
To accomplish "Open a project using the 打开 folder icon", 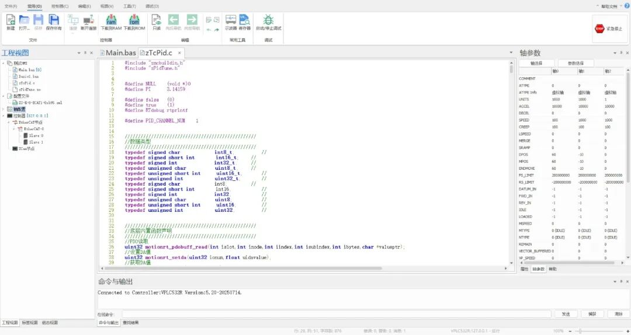I will click(x=24, y=20).
